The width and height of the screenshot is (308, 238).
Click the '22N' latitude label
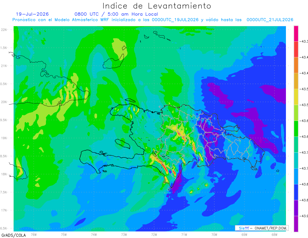tap(4, 30)
